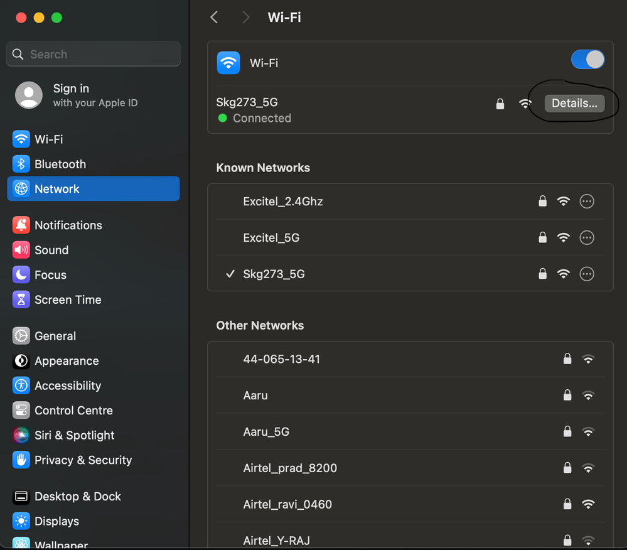Click the lock icon for Excitel_2.4Ghz

pyautogui.click(x=542, y=201)
